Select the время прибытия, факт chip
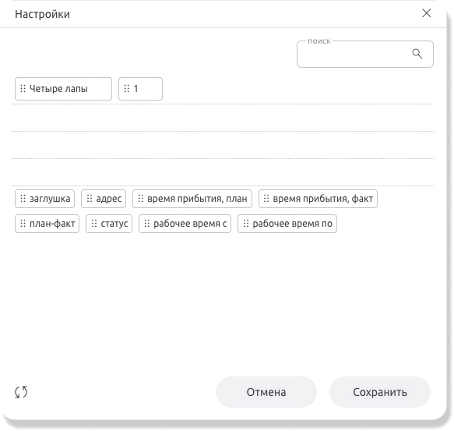 tap(318, 199)
